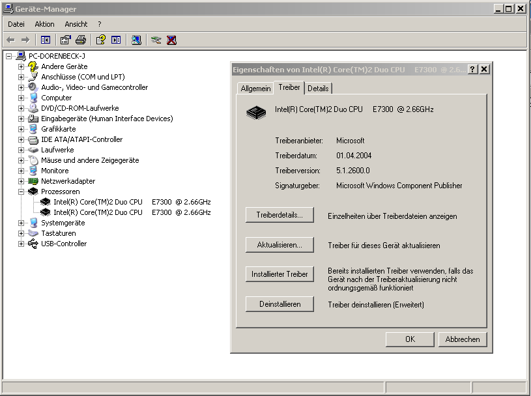Expand Eingabegeräte (Human Interface Devices) node
Screen dimensions: 531x396
21,119
